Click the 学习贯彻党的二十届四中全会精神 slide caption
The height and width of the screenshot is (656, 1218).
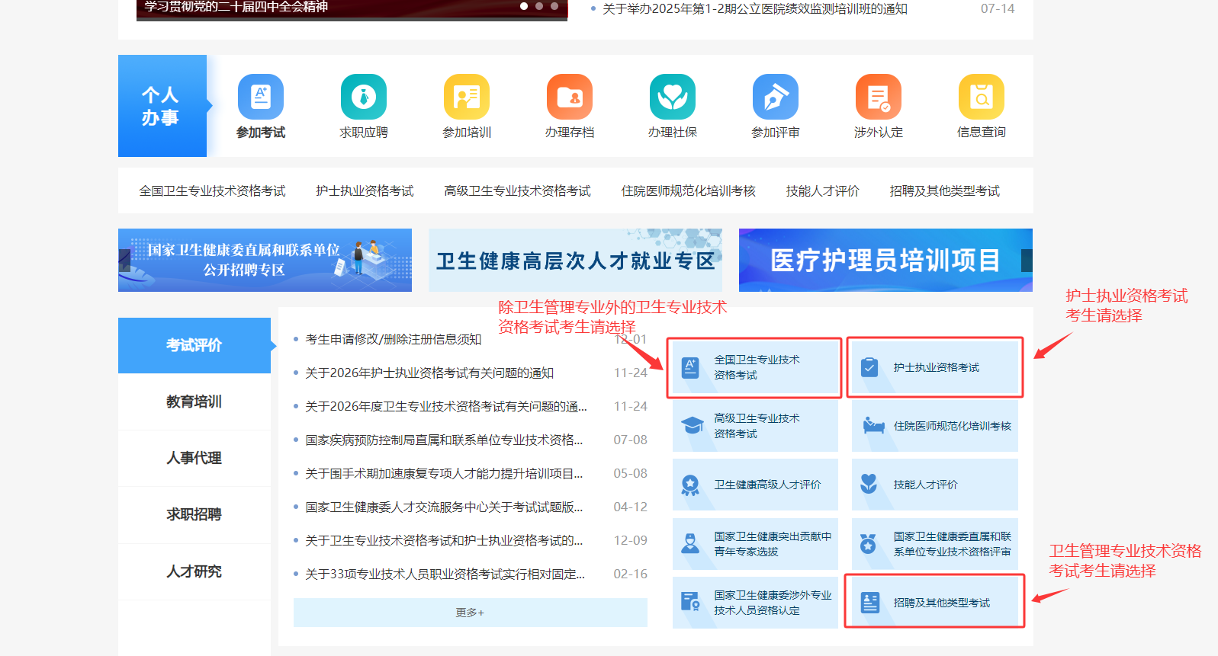coord(236,7)
